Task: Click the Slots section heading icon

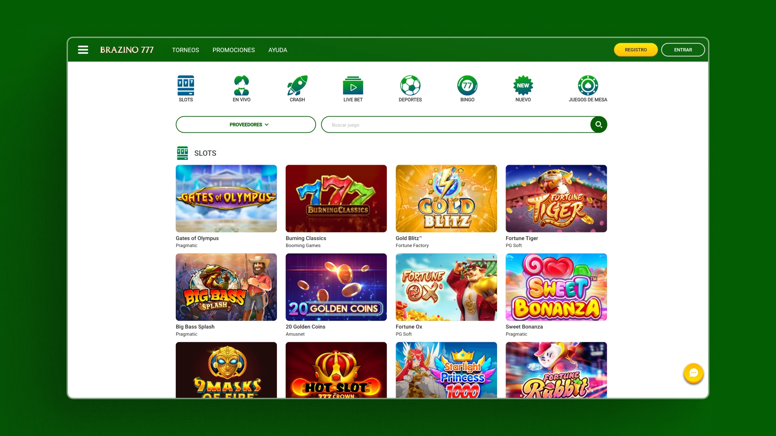Action: (182, 153)
